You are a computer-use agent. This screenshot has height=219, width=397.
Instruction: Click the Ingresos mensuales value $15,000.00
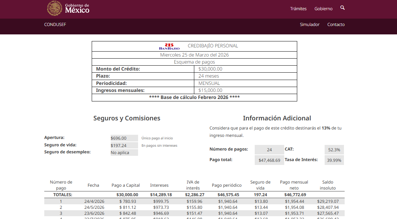point(210,90)
